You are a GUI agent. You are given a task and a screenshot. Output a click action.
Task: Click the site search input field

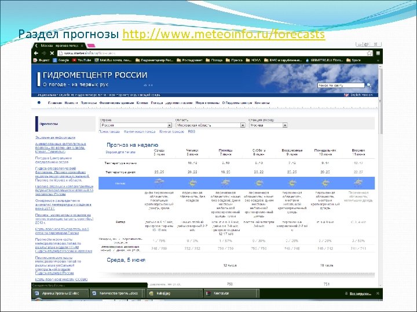pos(341,86)
